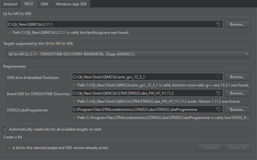
Task: Click the checkmark beside arm-none-eabi-g++ valid message
Action: [74, 85]
